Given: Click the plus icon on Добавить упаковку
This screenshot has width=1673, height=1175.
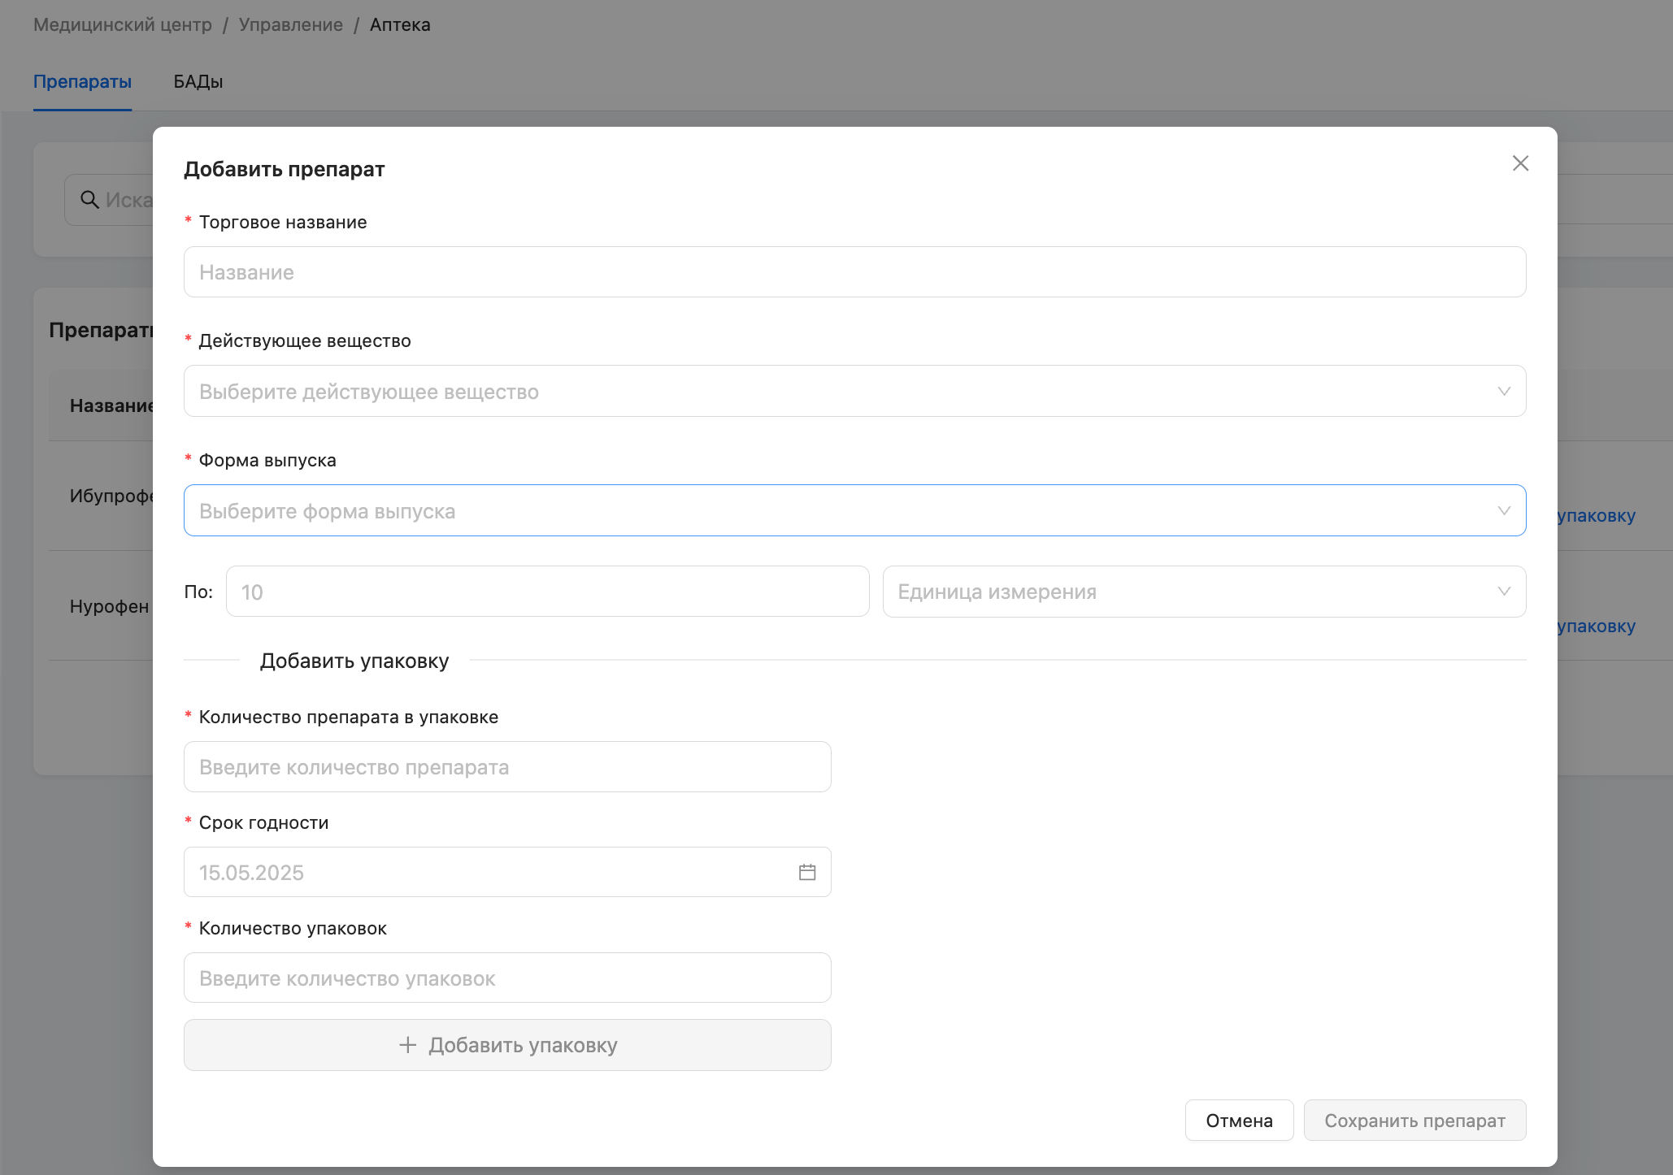Looking at the screenshot, I should click(x=408, y=1045).
